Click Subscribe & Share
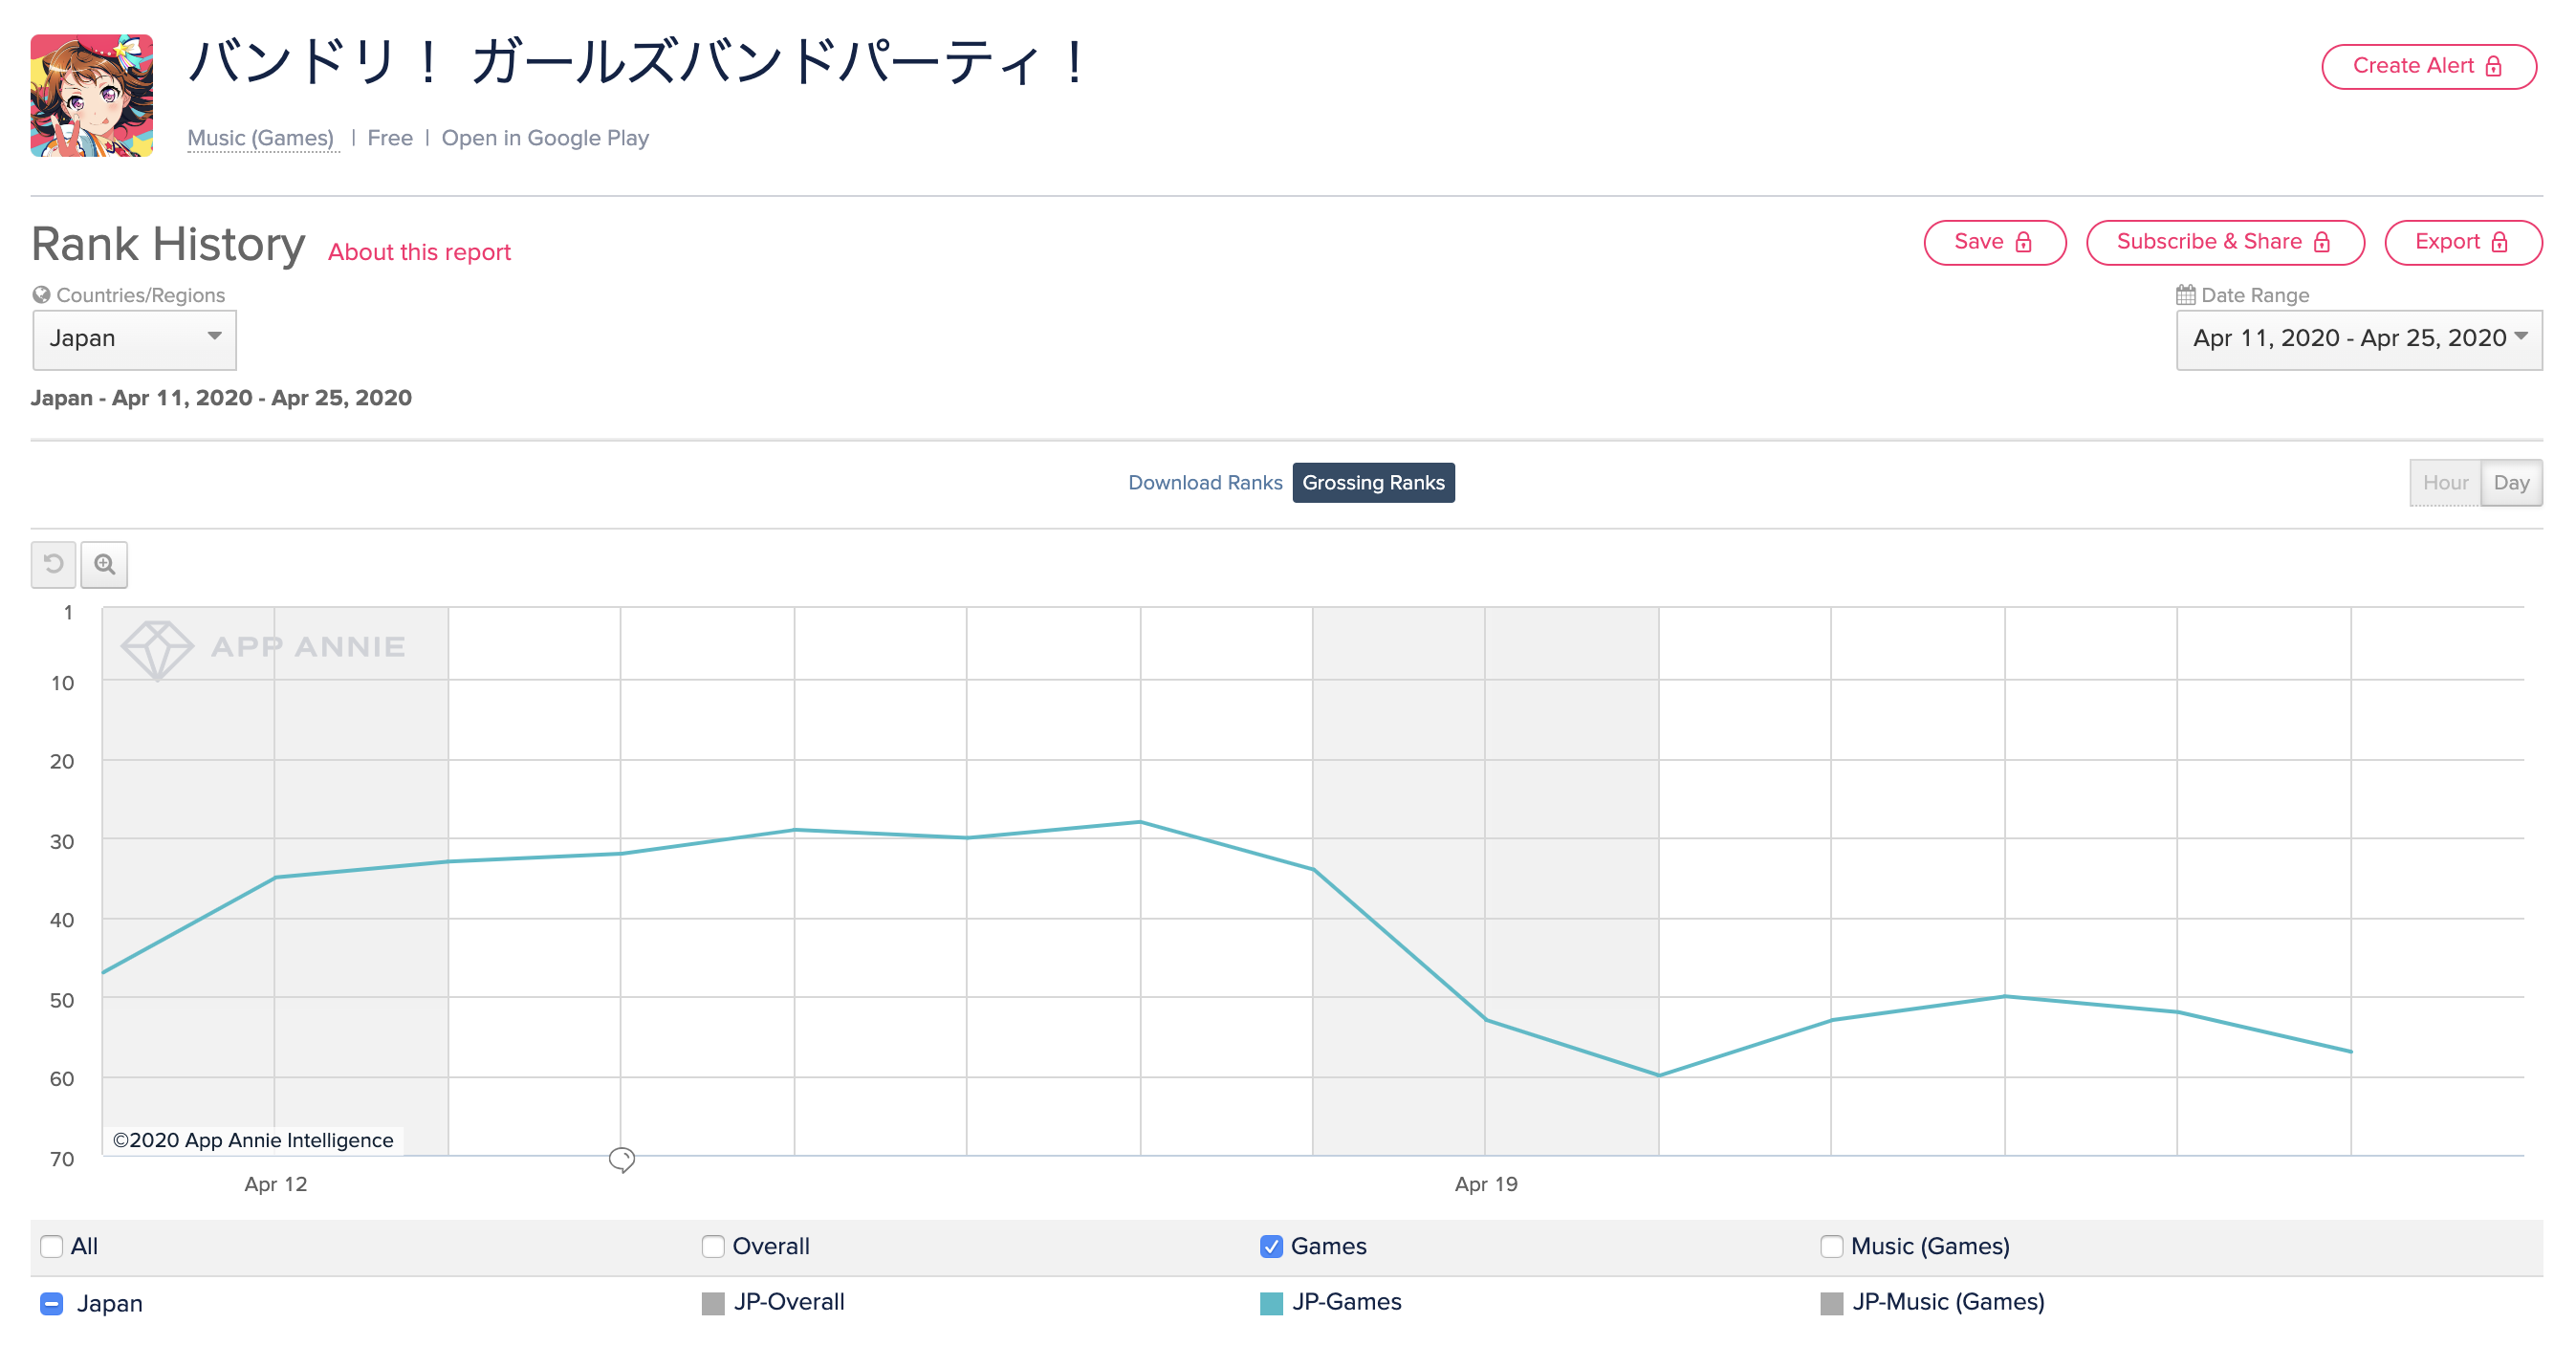Viewport: 2576px width, 1367px height. coord(2224,242)
